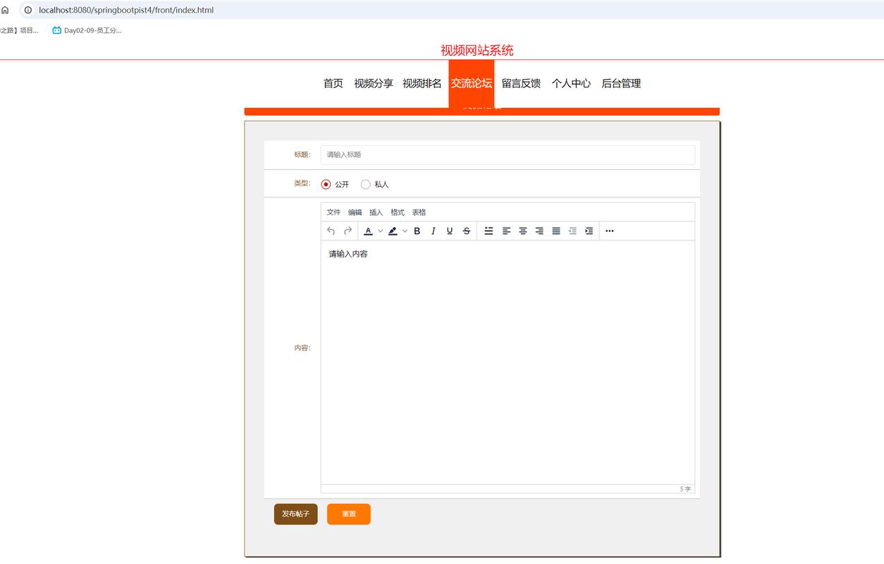
Task: Open the 视频排名 nav item
Action: [x=422, y=83]
